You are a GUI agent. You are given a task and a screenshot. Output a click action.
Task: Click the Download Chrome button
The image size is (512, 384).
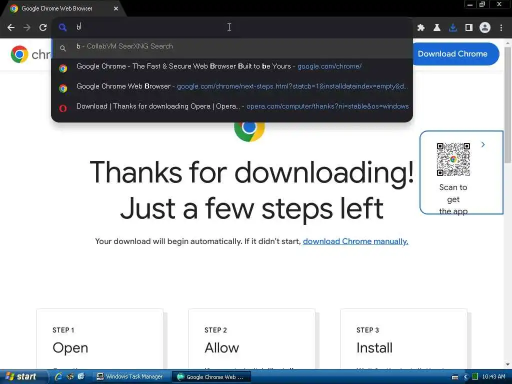[455, 54]
